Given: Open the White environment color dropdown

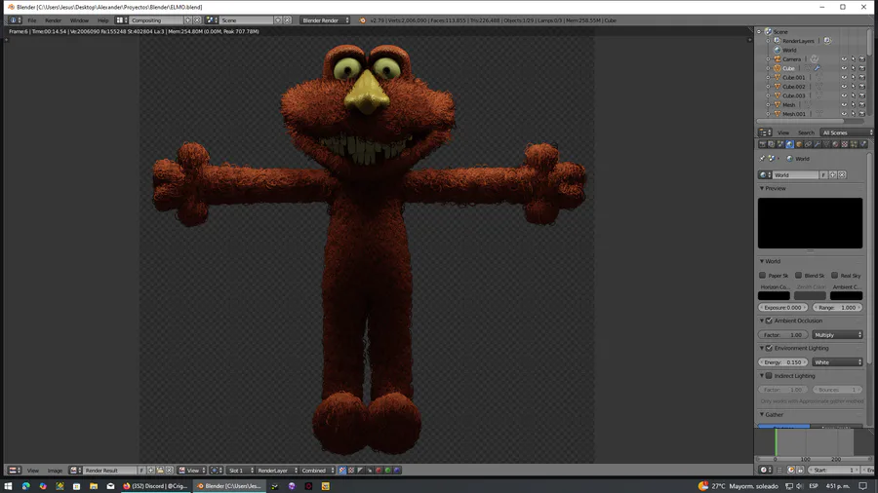Looking at the screenshot, I should coord(837,362).
